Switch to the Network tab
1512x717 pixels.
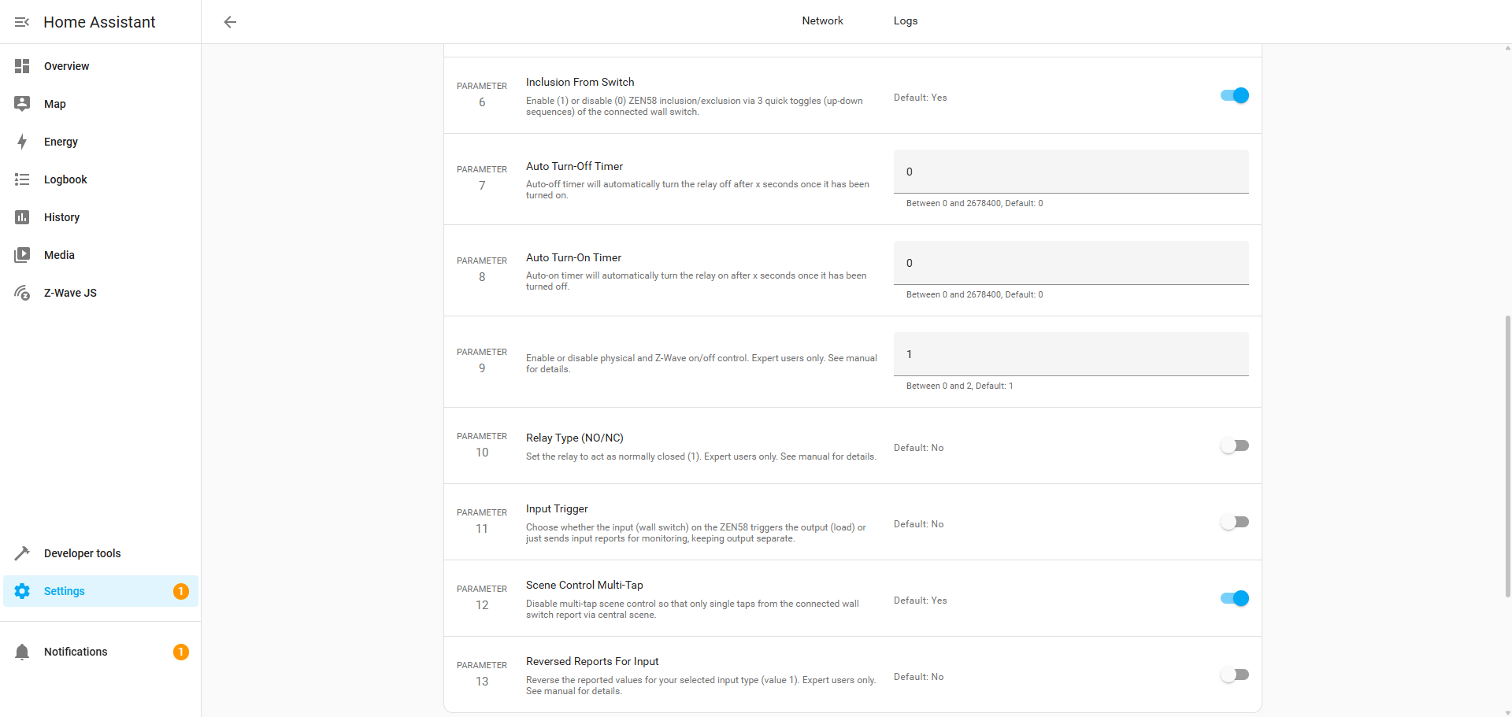822,21
